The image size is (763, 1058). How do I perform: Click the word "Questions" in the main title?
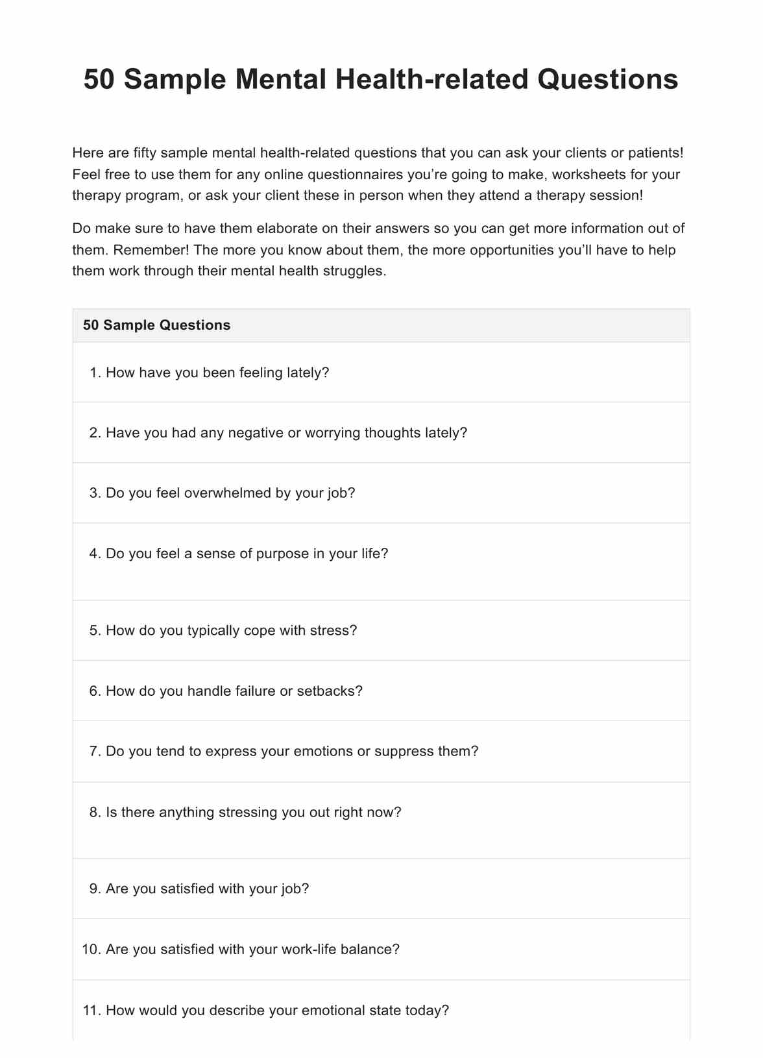(607, 79)
